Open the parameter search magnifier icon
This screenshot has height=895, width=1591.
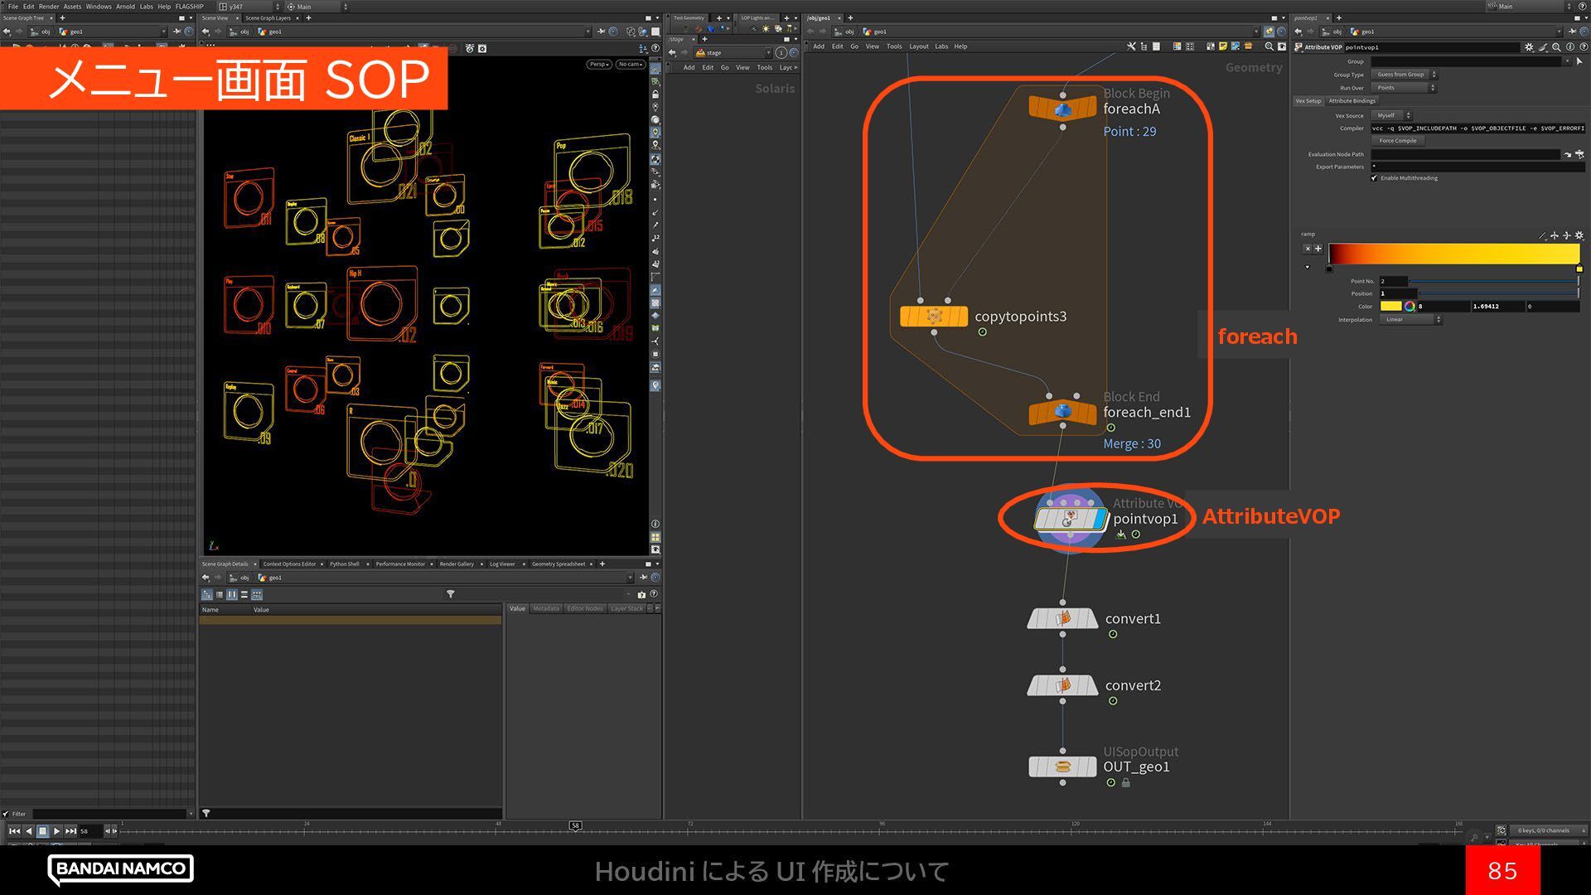click(x=1556, y=47)
